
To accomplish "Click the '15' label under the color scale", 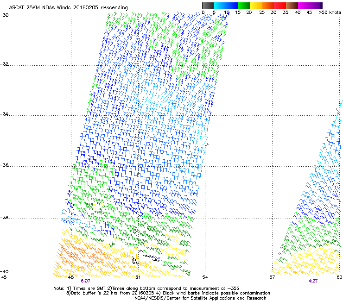I will (238, 13).
